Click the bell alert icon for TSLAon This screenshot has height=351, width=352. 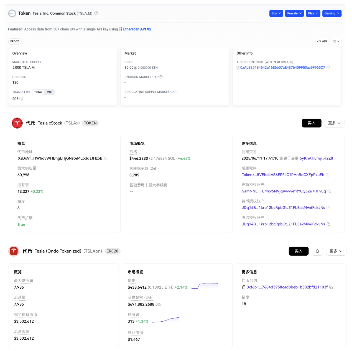coord(317,251)
